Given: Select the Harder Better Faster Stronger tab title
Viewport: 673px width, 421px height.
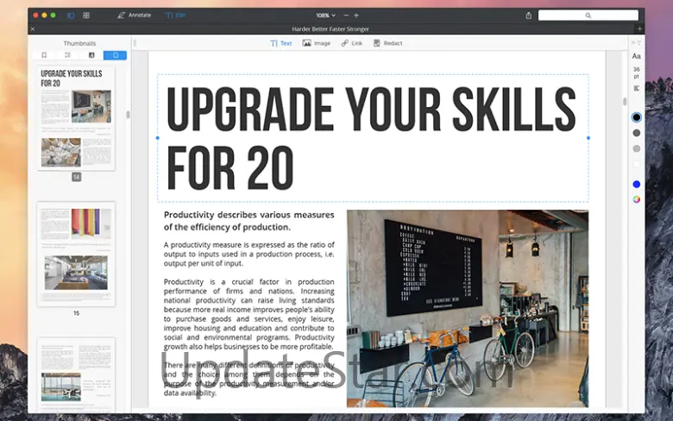Looking at the screenshot, I should 330,28.
